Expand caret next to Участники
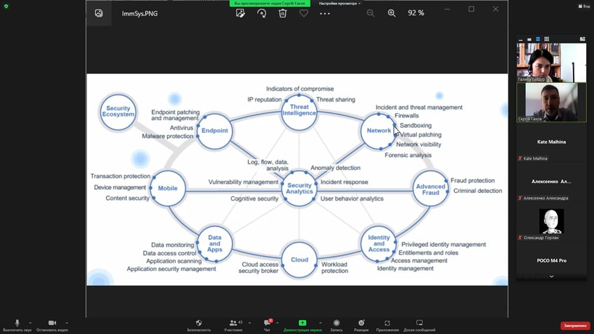The height and width of the screenshot is (334, 594). click(249, 323)
